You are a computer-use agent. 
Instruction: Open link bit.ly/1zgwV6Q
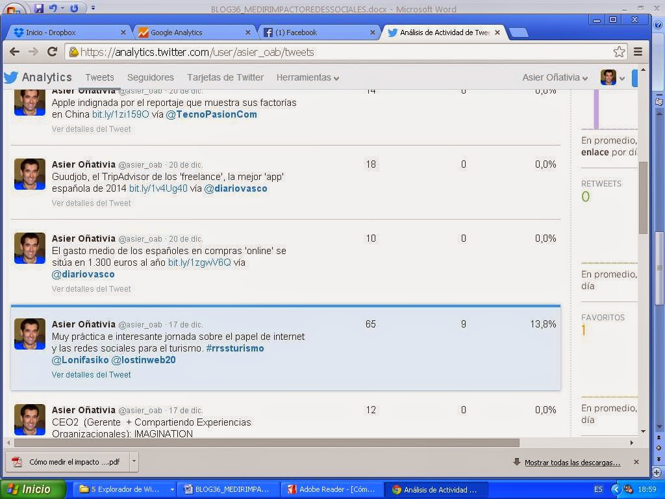click(x=199, y=262)
